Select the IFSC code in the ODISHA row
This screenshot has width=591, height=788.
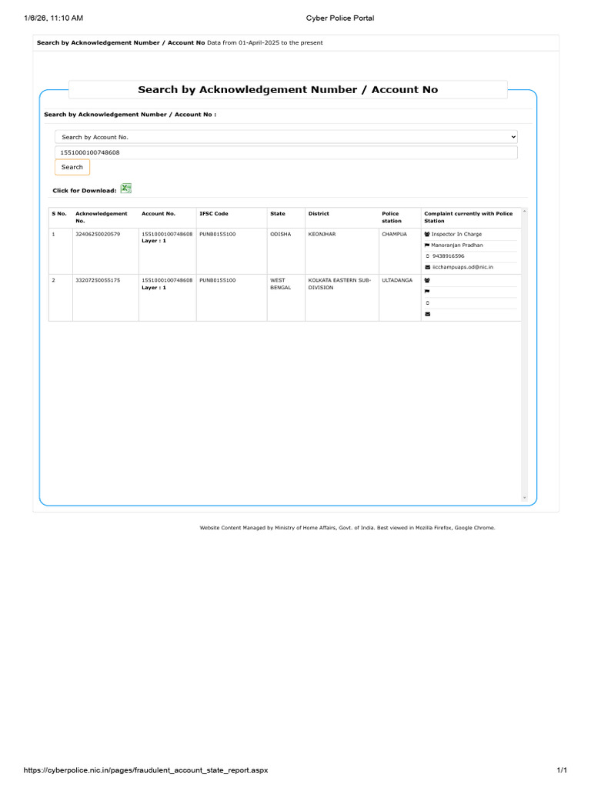coord(218,234)
